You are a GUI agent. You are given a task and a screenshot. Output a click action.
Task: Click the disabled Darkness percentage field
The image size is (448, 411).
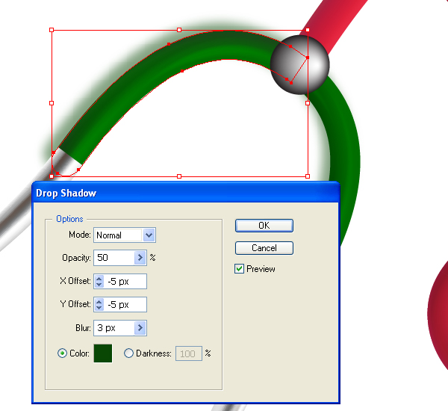point(189,353)
